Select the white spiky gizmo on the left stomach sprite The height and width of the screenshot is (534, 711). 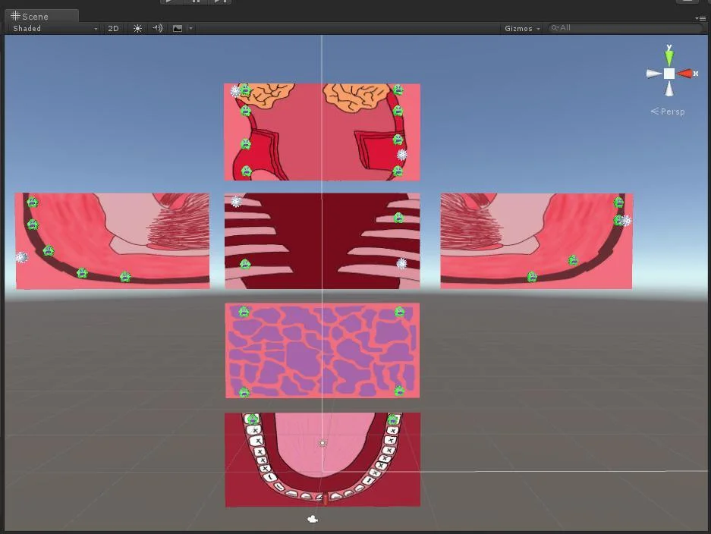pos(21,257)
